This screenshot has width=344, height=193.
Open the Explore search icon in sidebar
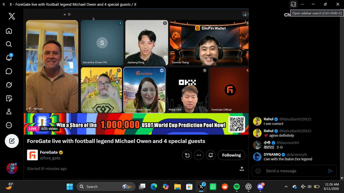(x=9, y=44)
